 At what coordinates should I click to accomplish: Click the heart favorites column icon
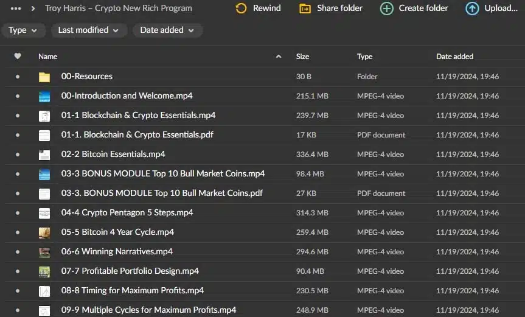pyautogui.click(x=18, y=56)
